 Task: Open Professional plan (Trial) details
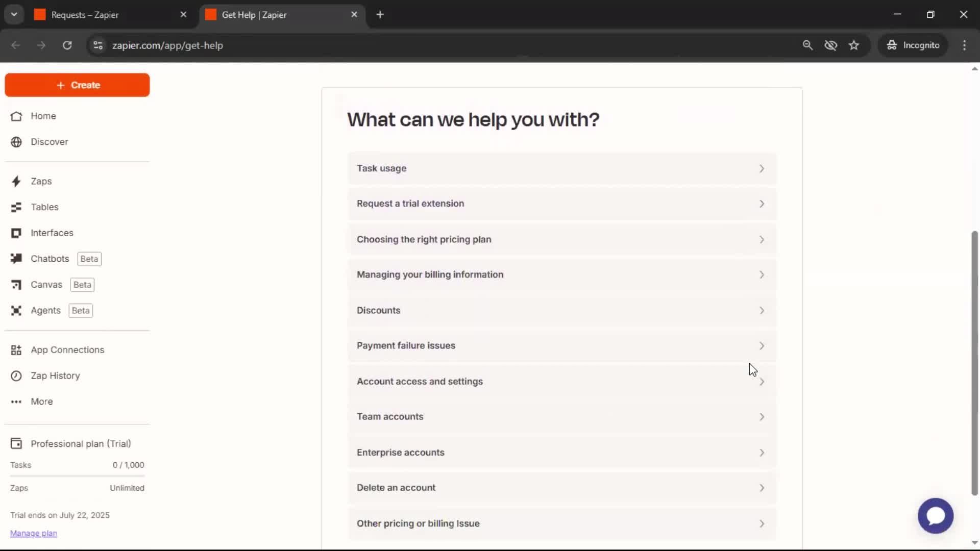pyautogui.click(x=81, y=444)
